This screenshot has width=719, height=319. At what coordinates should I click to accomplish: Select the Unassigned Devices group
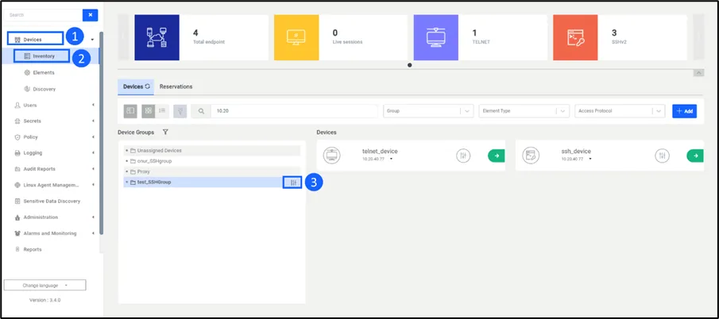coord(212,151)
